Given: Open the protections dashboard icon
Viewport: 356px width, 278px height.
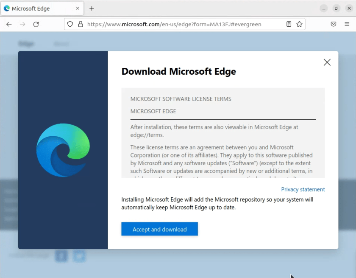Looking at the screenshot, I should pyautogui.click(x=334, y=24).
